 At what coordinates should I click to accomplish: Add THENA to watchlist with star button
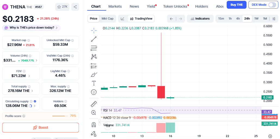pyautogui.click(x=62, y=7)
